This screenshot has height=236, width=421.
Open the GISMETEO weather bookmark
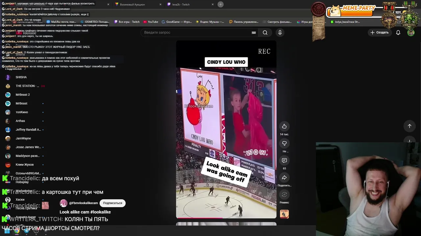pos(95,22)
